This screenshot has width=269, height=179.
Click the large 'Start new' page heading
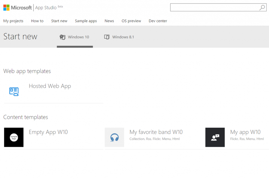[x=20, y=36]
